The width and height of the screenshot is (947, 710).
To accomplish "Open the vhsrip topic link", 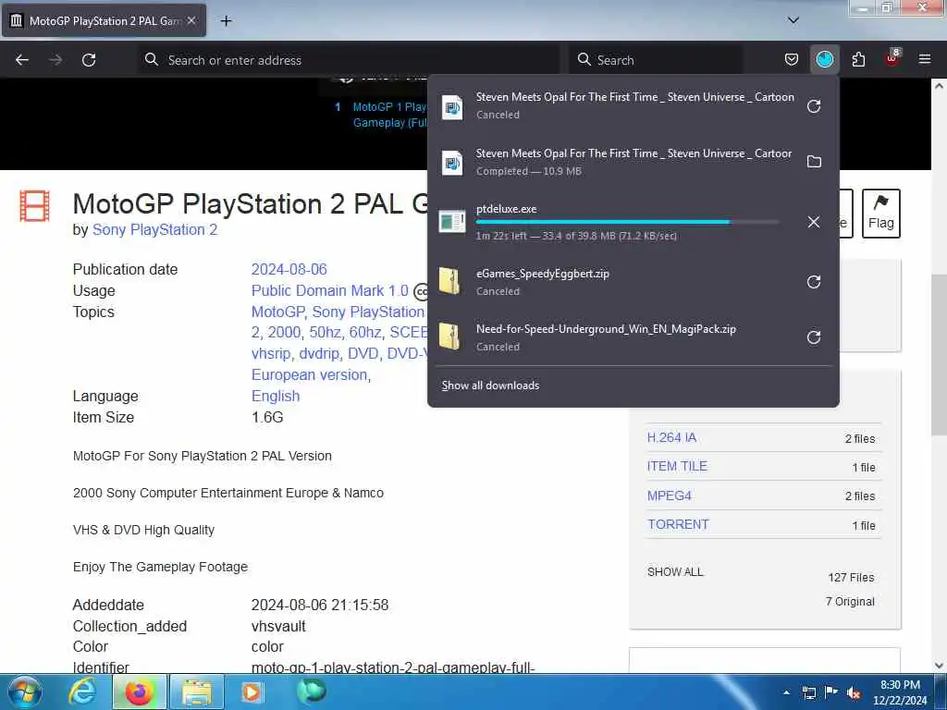I will point(271,354).
